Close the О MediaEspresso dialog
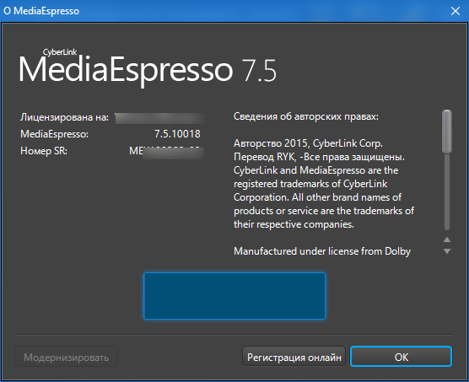Viewport: 469px width, 382px height. (456, 11)
